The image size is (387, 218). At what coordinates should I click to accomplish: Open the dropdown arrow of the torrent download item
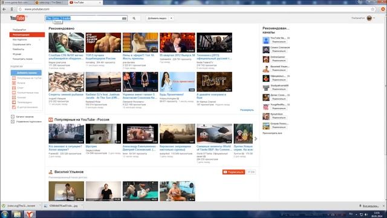[x=40, y=206]
